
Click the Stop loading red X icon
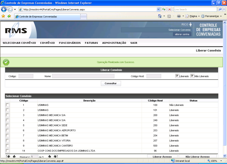[169, 9]
